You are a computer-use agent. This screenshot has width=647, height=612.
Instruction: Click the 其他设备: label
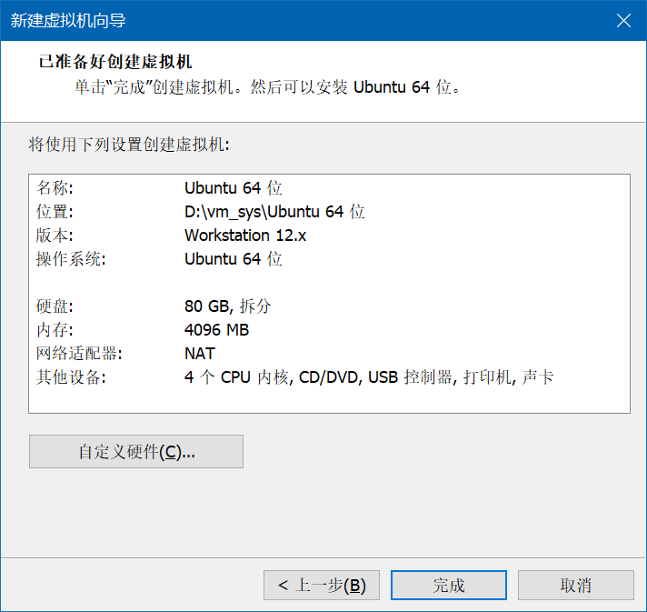tap(71, 377)
